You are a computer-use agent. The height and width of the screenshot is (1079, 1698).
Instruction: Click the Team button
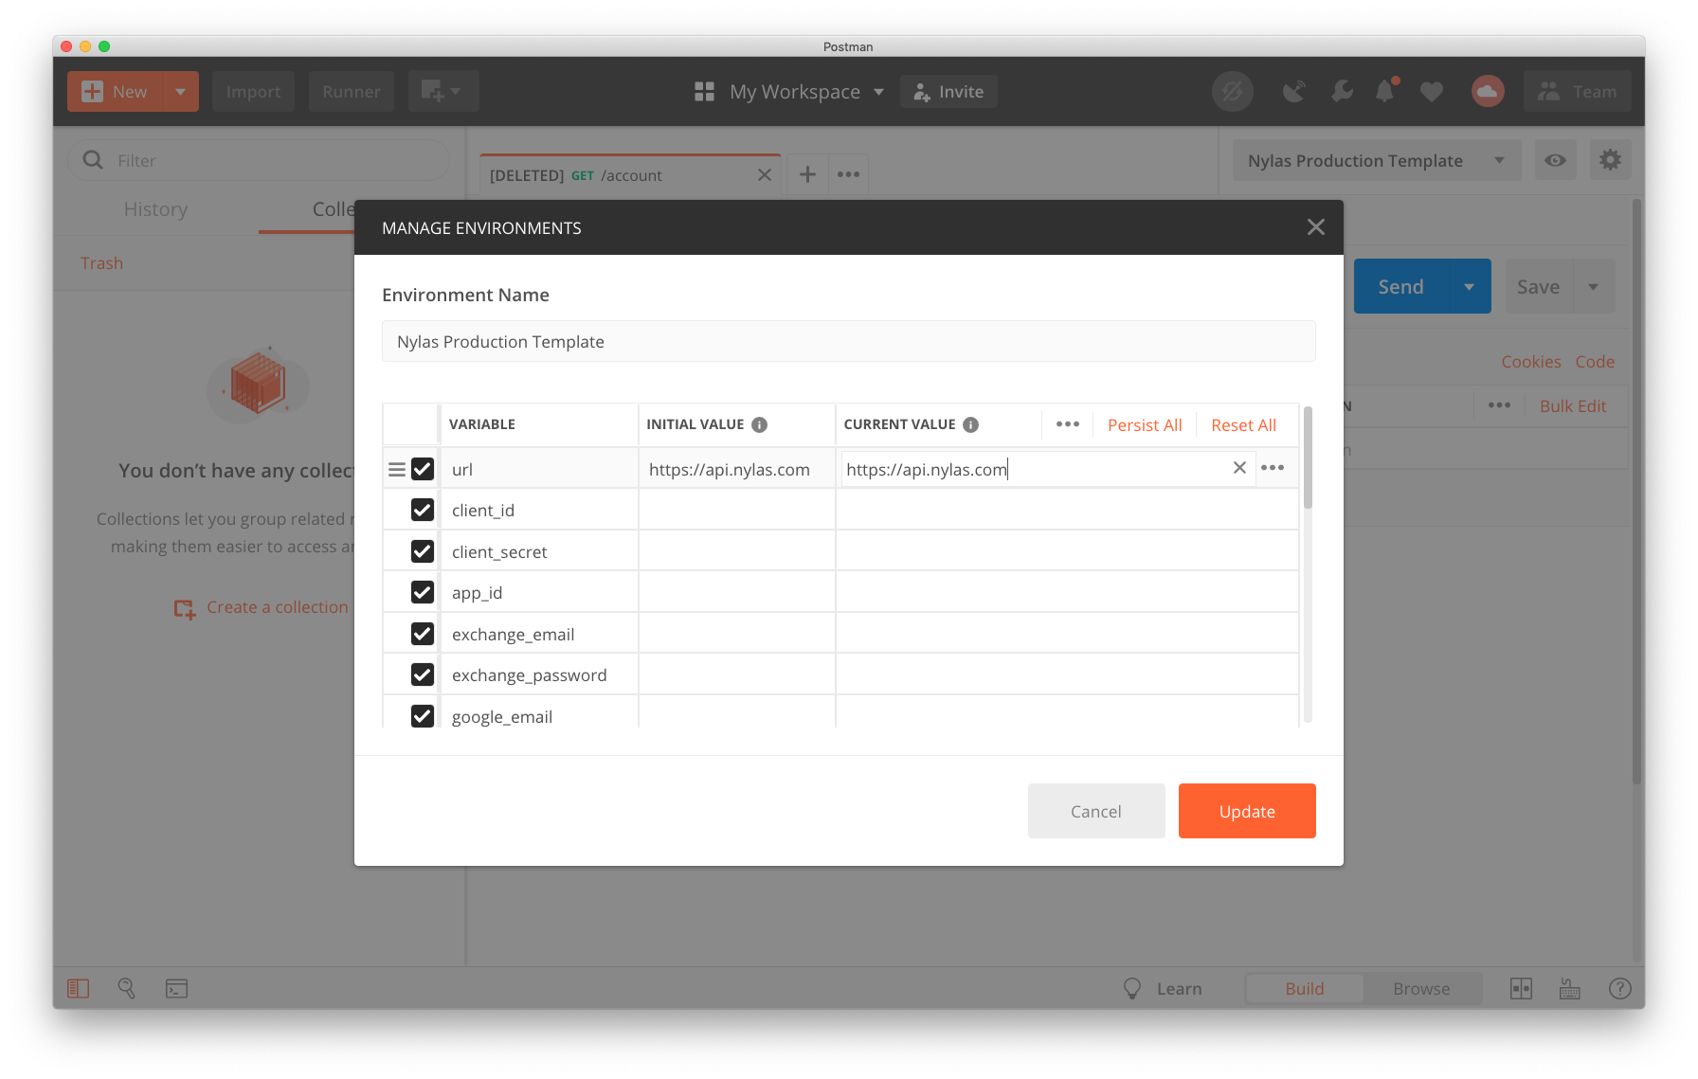1577,92
